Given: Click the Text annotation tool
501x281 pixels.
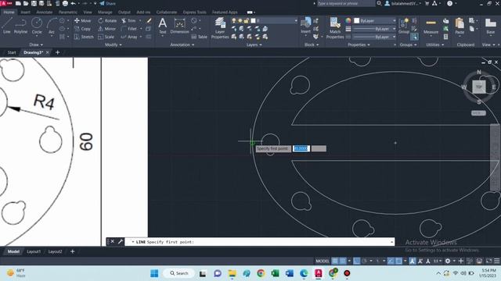Looking at the screenshot, I should (x=163, y=26).
